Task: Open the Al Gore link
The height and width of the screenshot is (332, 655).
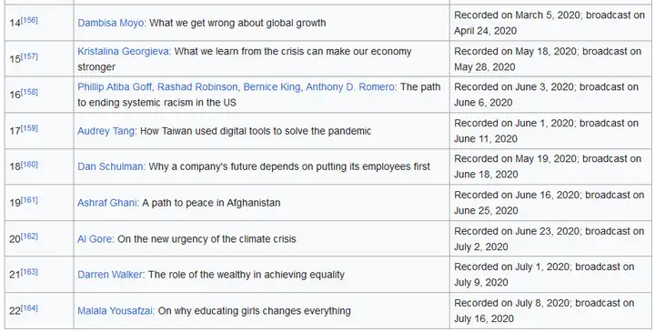Action: tap(95, 239)
